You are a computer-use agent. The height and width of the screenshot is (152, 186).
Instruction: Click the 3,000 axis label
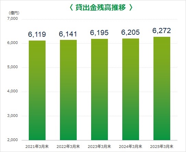click(x=12, y=116)
